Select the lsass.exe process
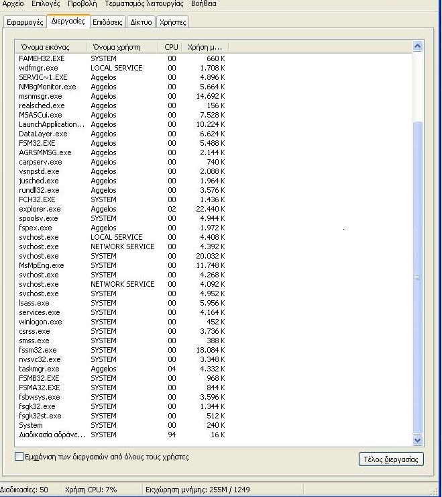Viewport: 442px width, 497px height. point(121,303)
